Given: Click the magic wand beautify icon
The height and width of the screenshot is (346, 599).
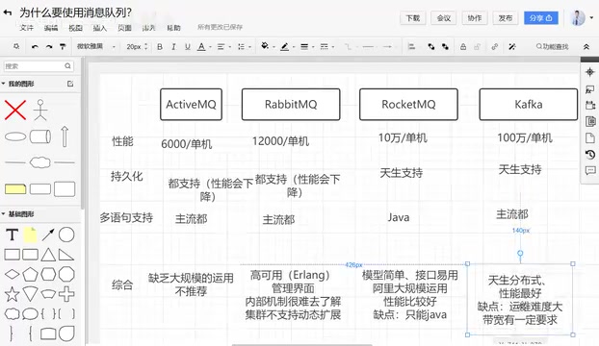Looking at the screenshot, I should tap(512, 46).
